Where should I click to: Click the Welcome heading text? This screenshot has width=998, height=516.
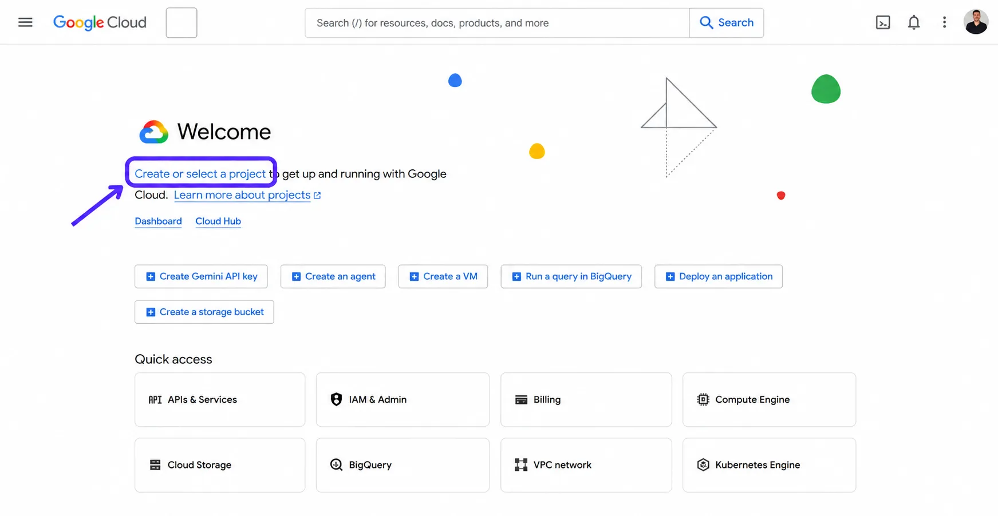coord(224,132)
